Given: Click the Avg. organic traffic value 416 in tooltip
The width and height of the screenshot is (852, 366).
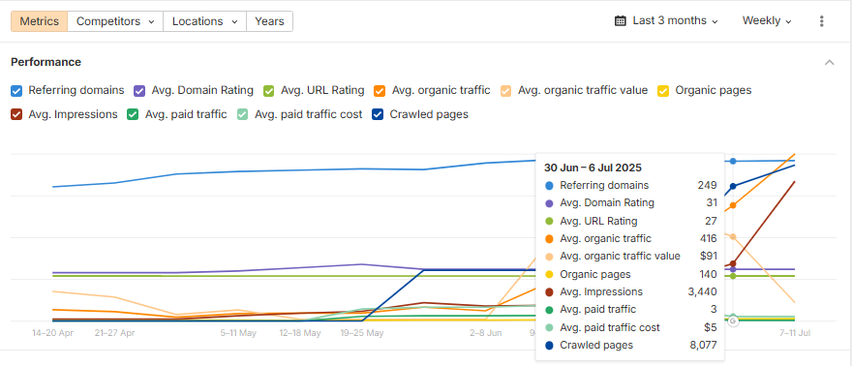Looking at the screenshot, I should (709, 238).
